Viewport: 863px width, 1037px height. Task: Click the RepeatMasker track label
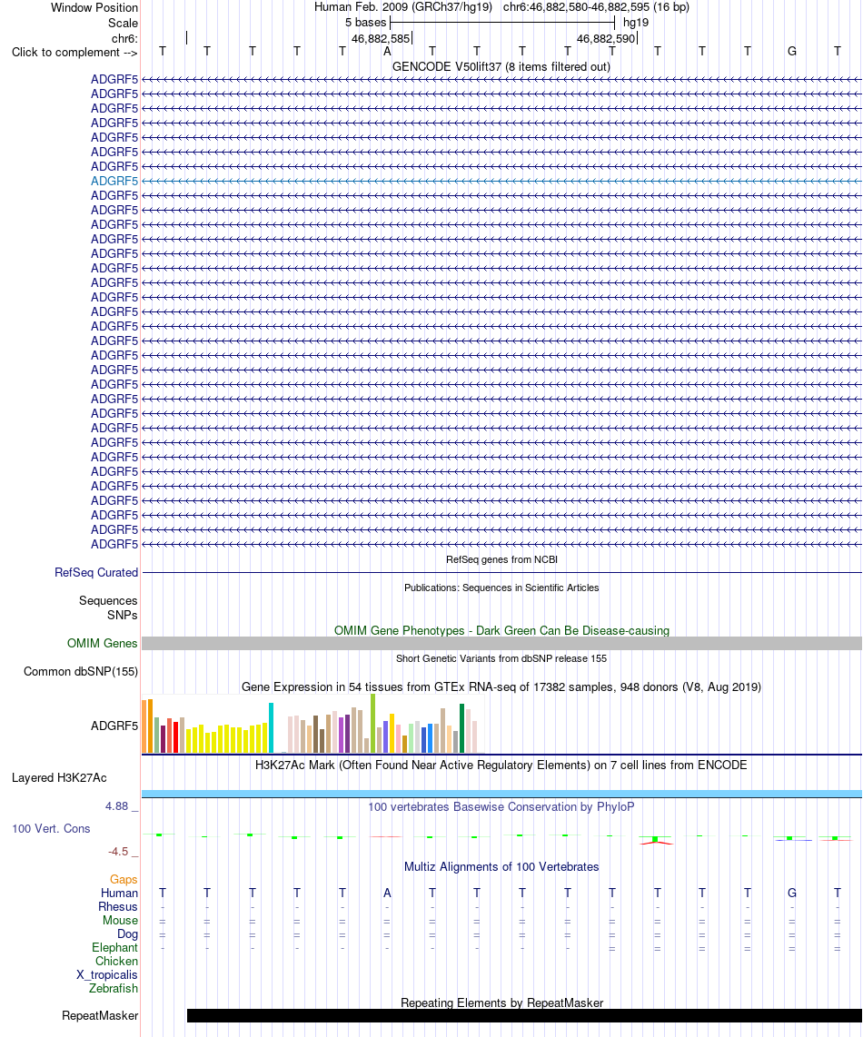(100, 1016)
